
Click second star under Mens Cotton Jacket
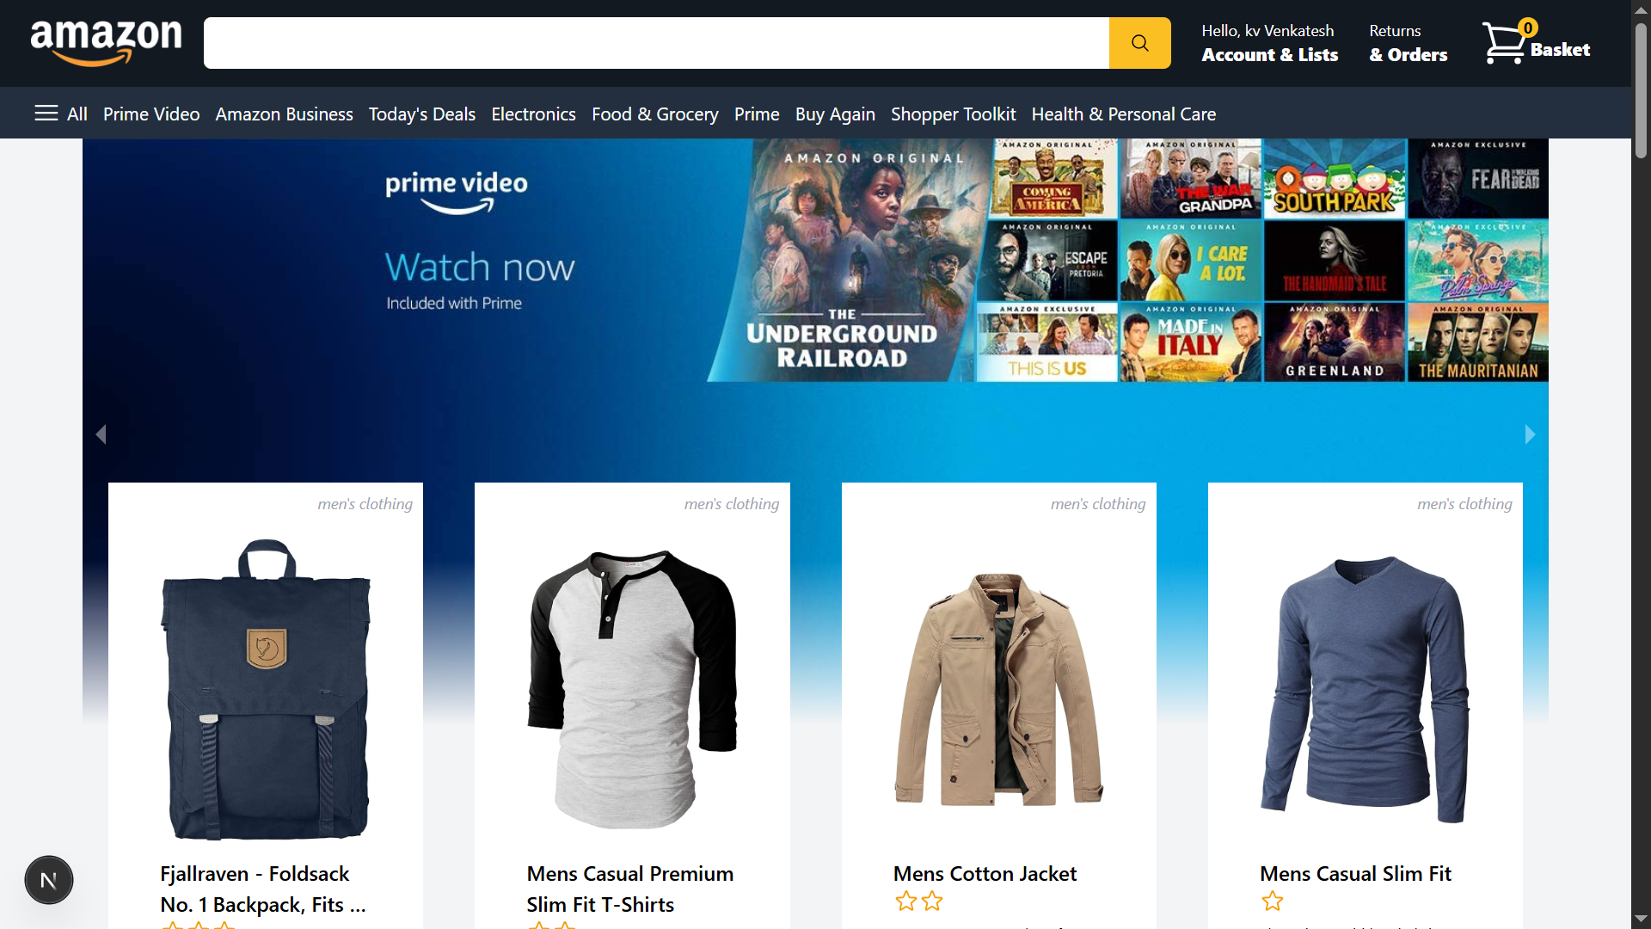(932, 901)
